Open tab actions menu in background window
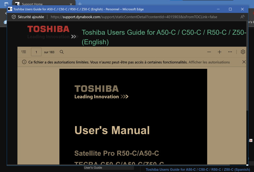The image size is (254, 172). point(6,4)
